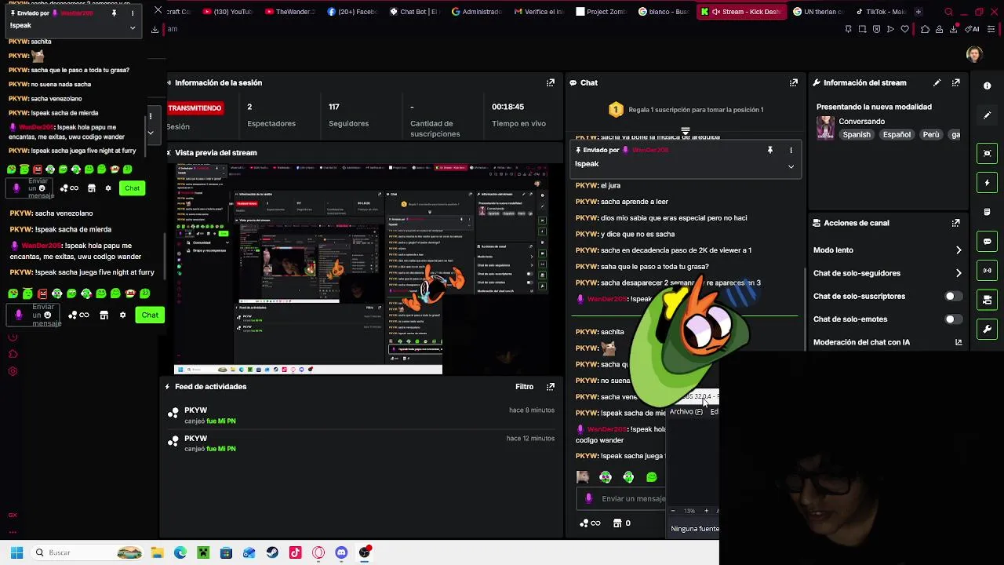Click the Español tag
Image resolution: width=1004 pixels, height=565 pixels.
897,135
